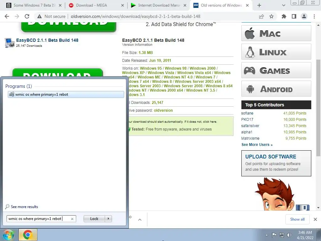Click the volume speaker tray icon

(289, 235)
